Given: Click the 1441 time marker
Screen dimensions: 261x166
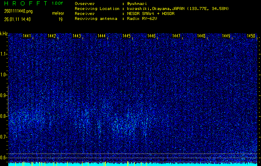Looking at the screenshot, I should [x=27, y=36].
